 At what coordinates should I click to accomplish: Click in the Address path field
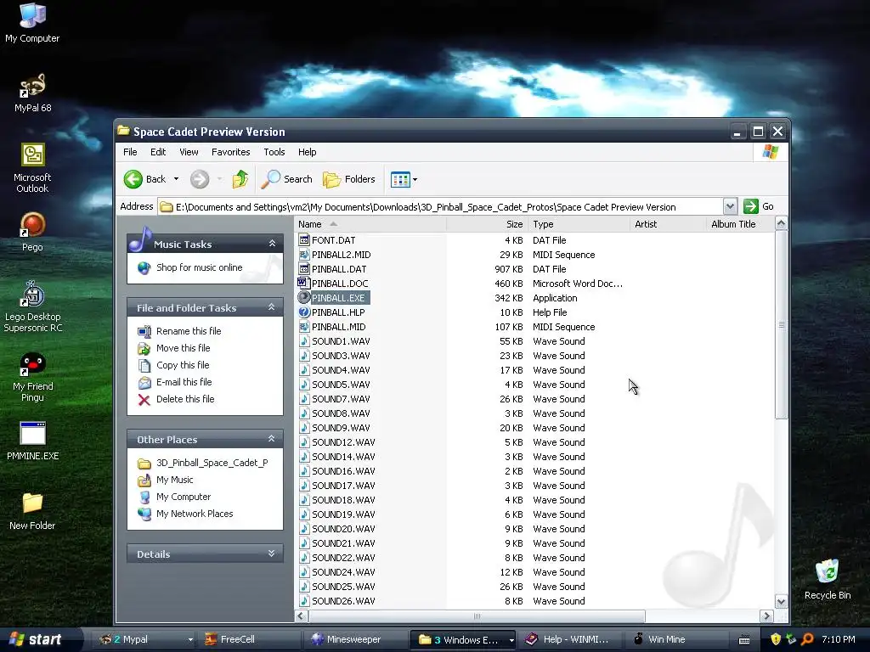(440, 207)
